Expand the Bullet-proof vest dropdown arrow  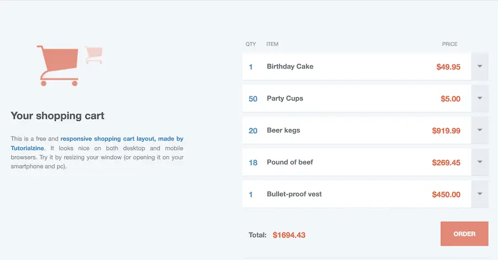pos(480,194)
